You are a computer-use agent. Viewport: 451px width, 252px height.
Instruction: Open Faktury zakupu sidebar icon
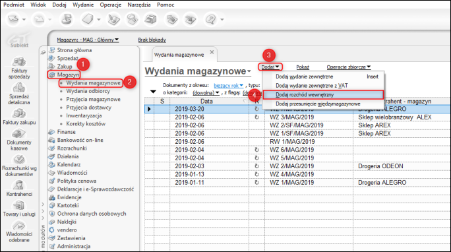19,113
